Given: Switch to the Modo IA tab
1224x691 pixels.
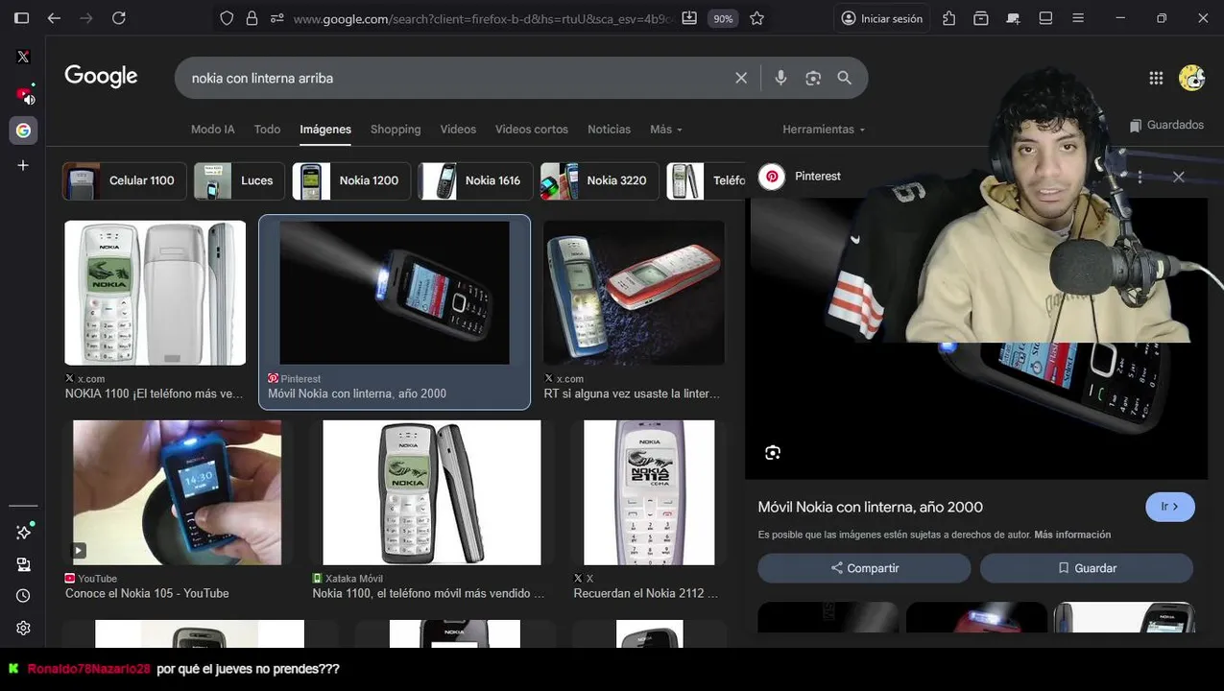Looking at the screenshot, I should point(213,129).
